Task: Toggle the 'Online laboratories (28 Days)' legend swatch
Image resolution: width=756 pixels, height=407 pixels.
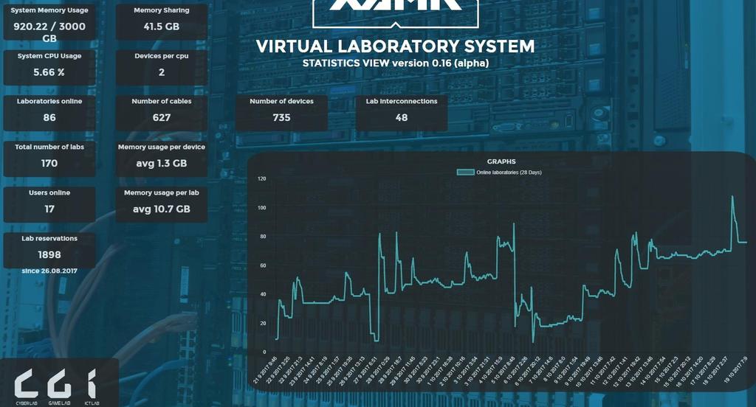Action: point(466,173)
